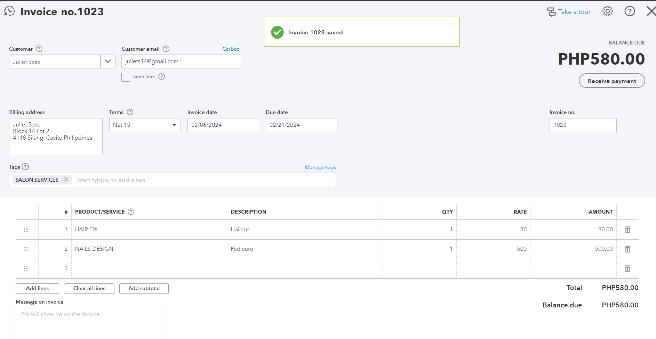
Task: Click the Receive payment button
Action: 612,81
